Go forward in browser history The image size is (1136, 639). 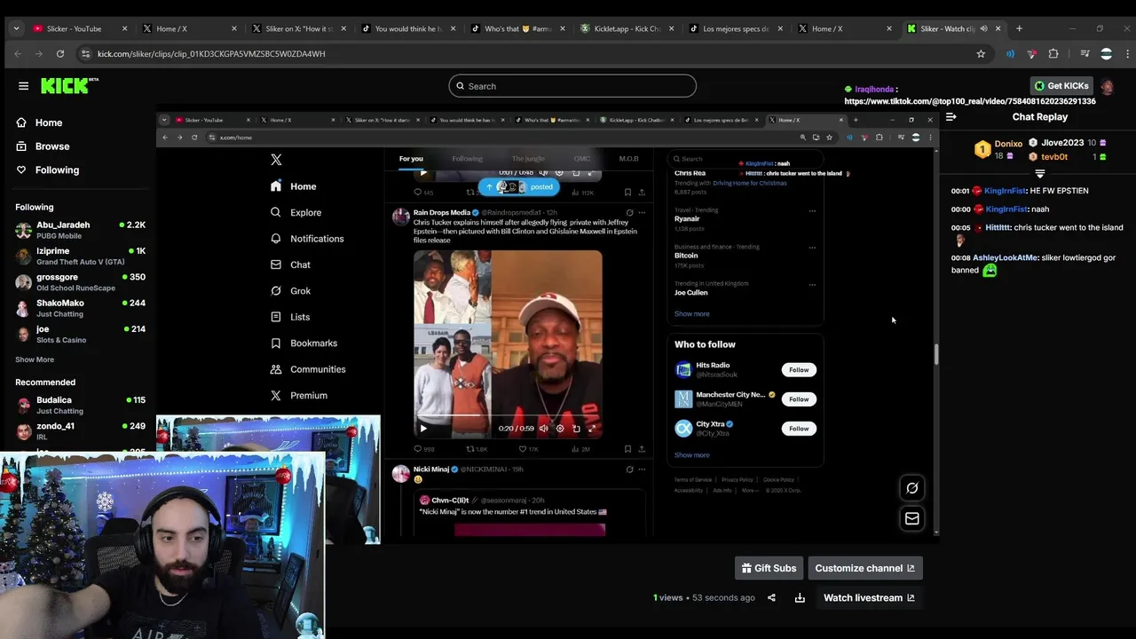pyautogui.click(x=39, y=53)
